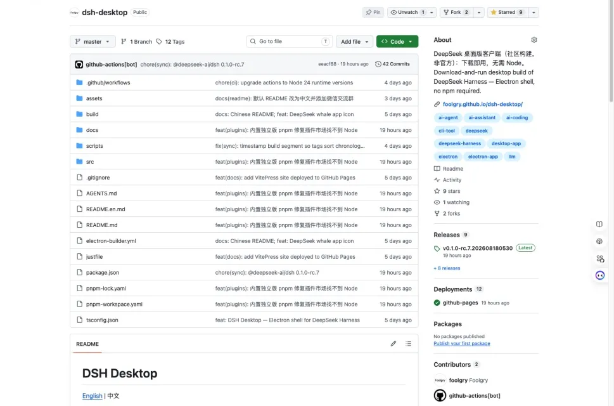Screen dimensions: 614x406
Task: Click the book icon in right floating sidebar
Action: click(x=599, y=224)
